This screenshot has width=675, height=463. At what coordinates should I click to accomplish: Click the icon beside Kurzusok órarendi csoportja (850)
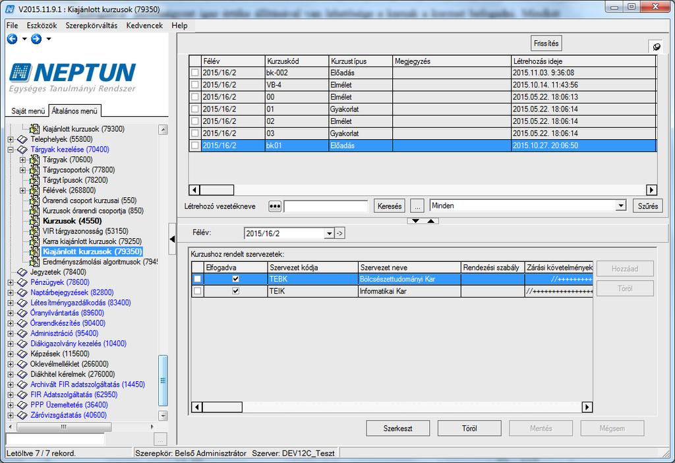pos(35,210)
